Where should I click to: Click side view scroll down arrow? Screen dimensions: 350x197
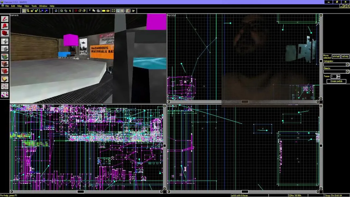pyautogui.click(x=321, y=189)
